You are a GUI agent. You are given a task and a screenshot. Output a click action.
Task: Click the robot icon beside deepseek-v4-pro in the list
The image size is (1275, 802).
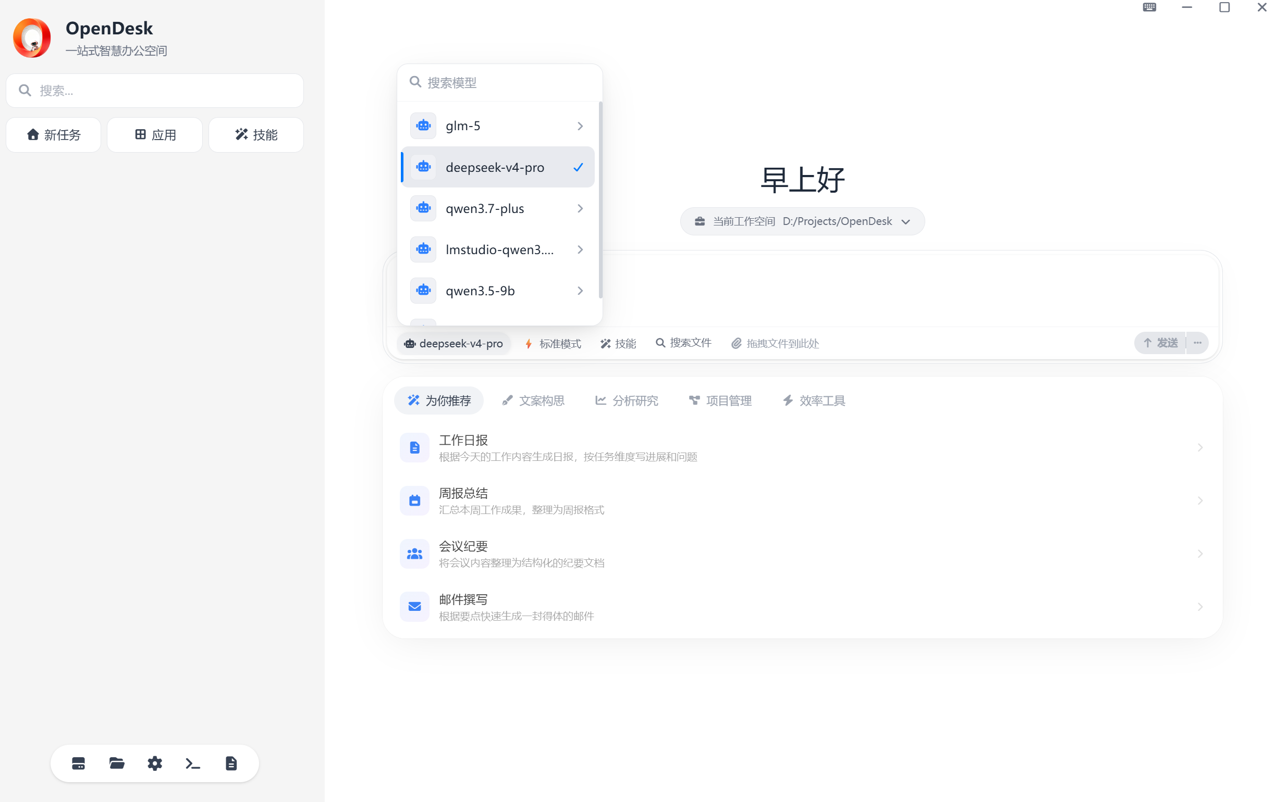click(x=423, y=167)
